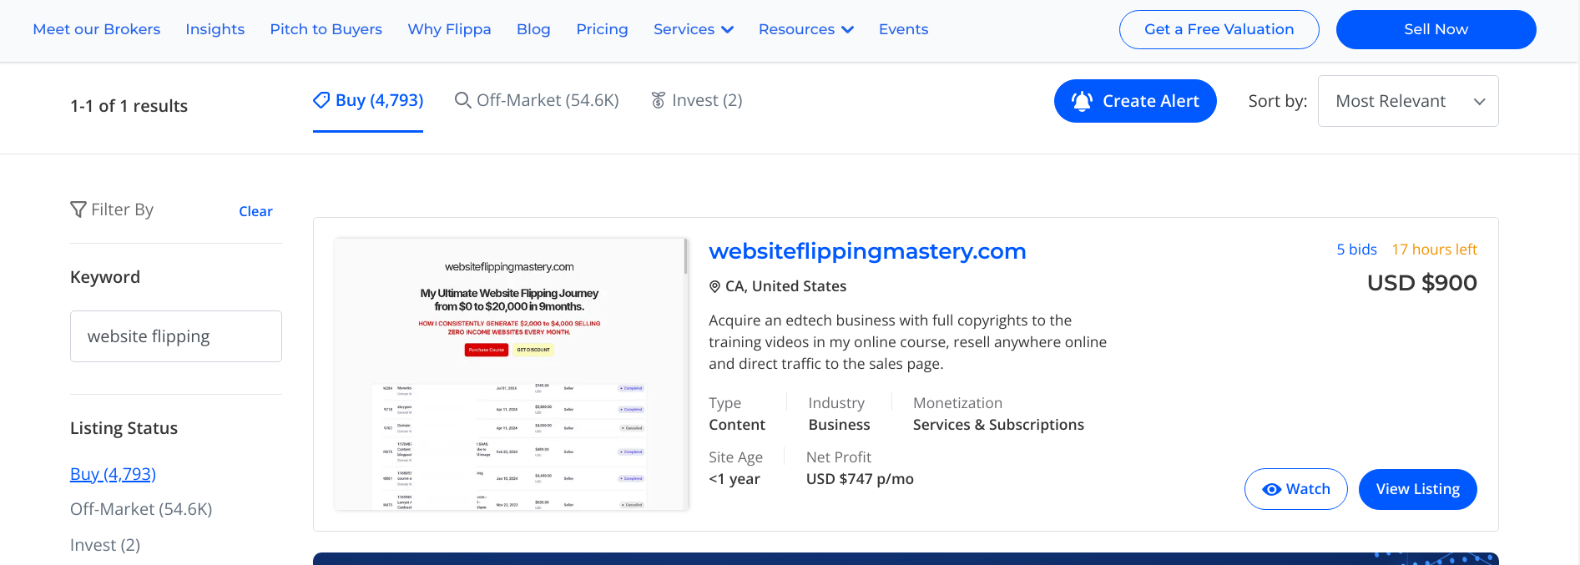Click the Create Alert button
The width and height of the screenshot is (1580, 565).
pos(1135,101)
